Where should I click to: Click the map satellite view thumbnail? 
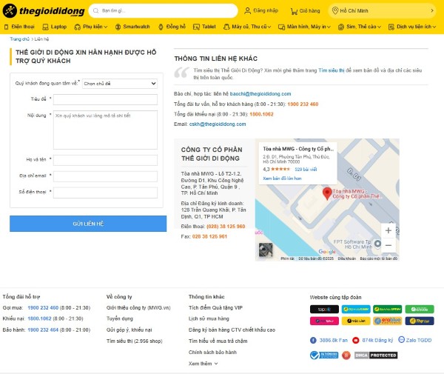coord(266,250)
